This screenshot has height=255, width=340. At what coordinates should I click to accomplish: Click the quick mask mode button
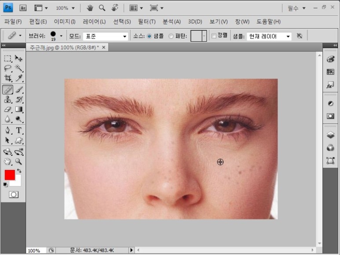tap(14, 194)
